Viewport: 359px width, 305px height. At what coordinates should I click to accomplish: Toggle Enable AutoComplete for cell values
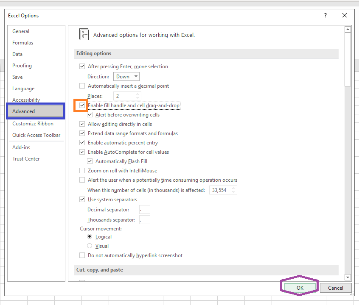coord(82,152)
